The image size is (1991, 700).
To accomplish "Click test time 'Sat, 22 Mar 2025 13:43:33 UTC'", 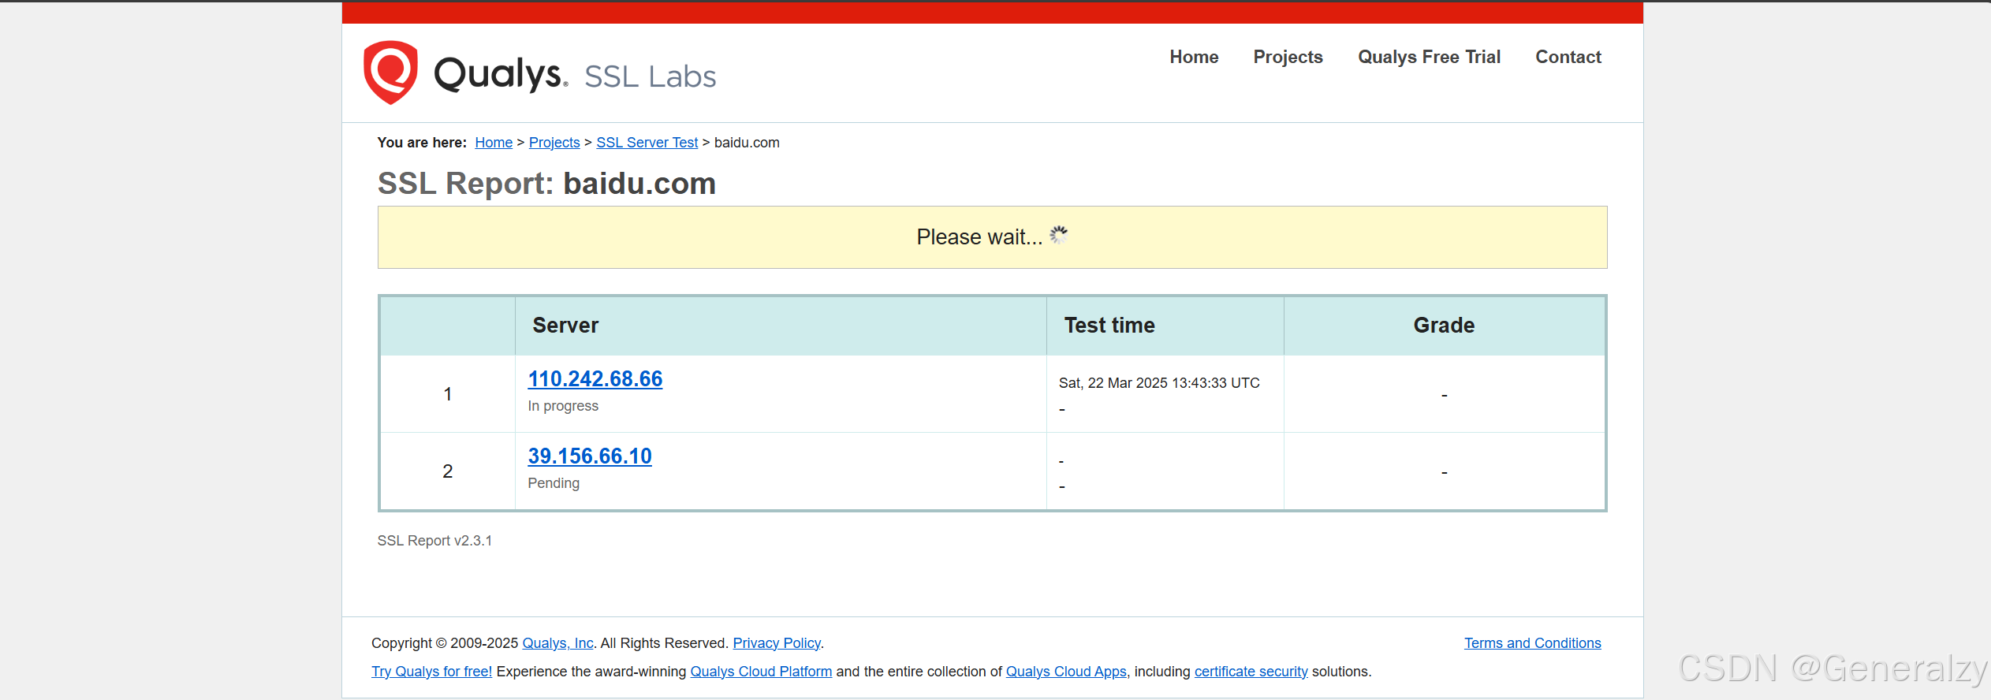I will (x=1159, y=383).
